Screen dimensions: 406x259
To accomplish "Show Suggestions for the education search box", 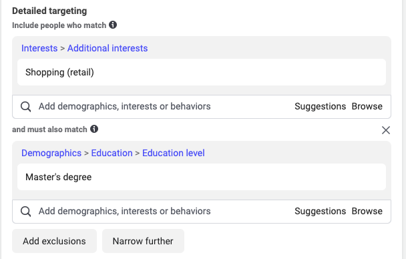I will click(321, 211).
